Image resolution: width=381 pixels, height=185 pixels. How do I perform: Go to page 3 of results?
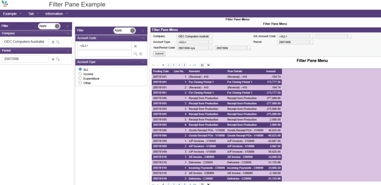pos(173,65)
